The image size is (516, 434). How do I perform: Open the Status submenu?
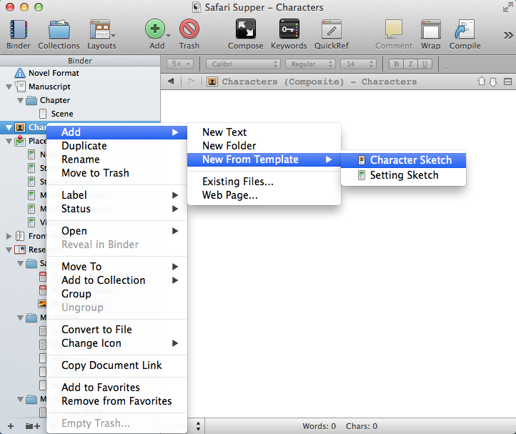click(116, 209)
